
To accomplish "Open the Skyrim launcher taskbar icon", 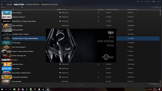I will [48, 89].
